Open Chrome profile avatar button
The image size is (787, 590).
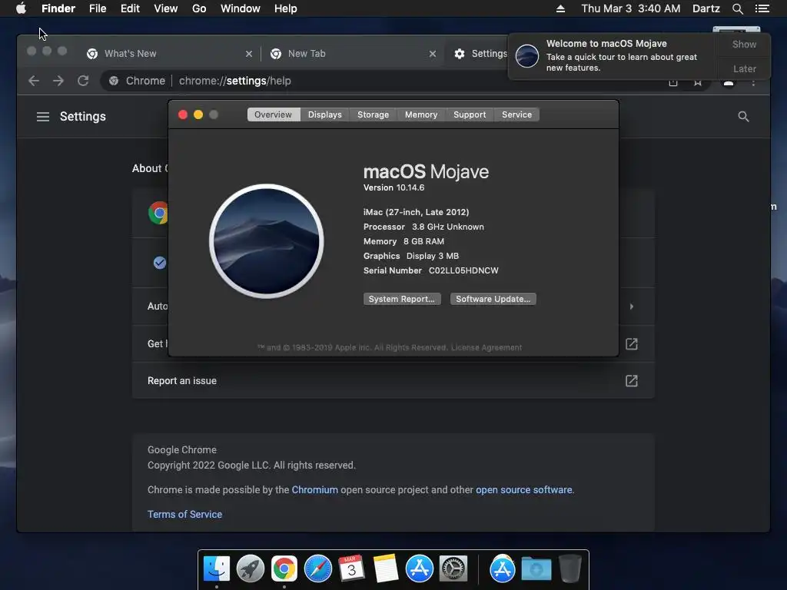[729, 82]
